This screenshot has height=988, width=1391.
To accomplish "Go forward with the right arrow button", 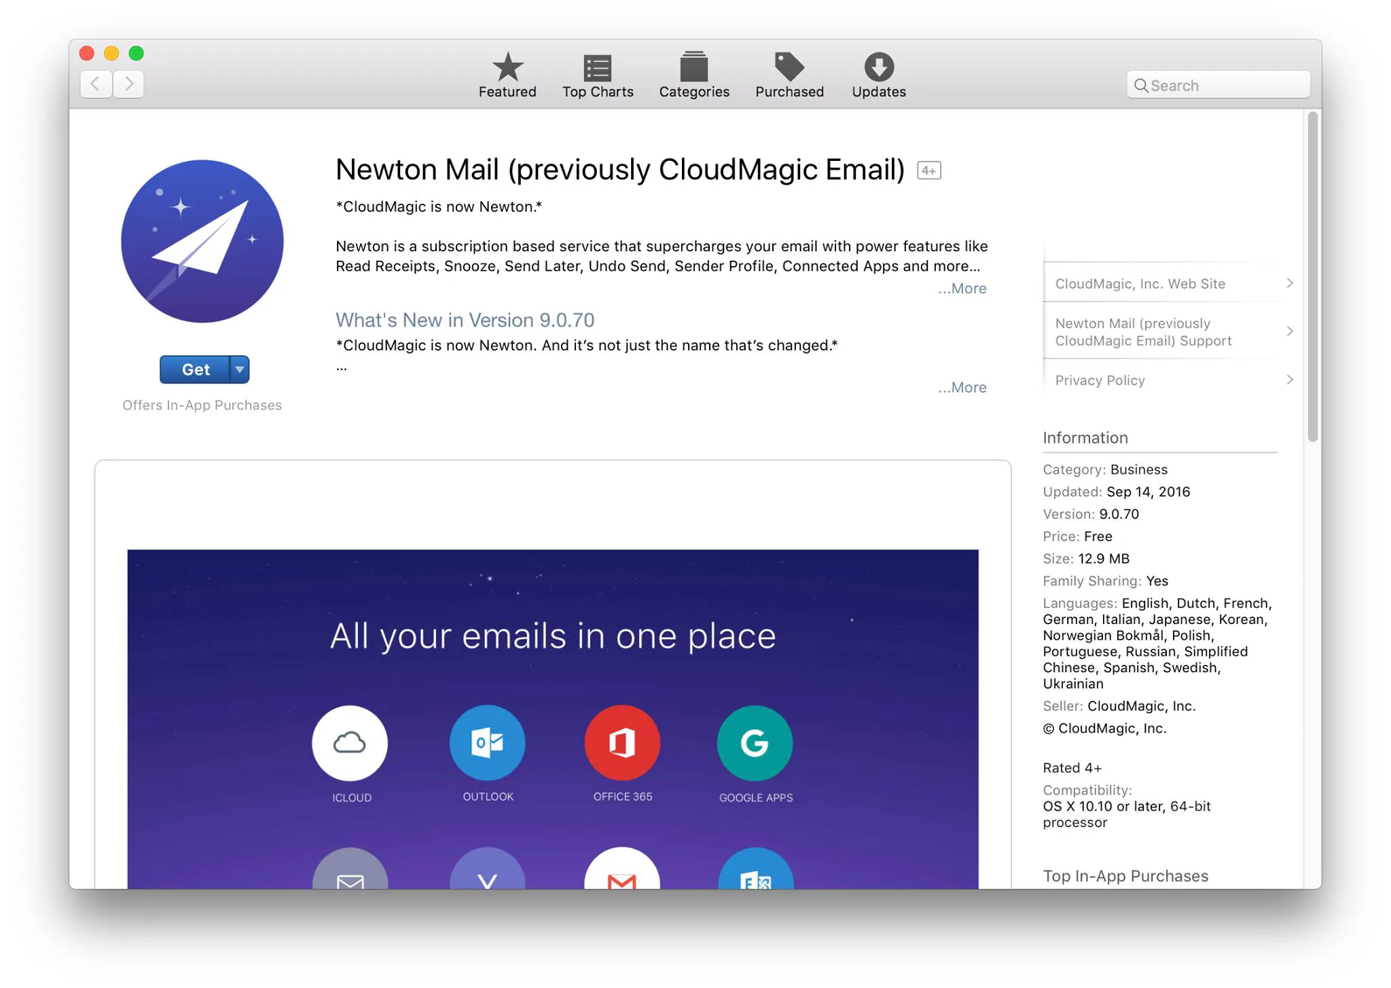I will click(128, 84).
